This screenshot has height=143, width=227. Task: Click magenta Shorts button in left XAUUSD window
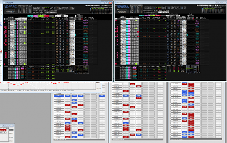click(x=36, y=16)
